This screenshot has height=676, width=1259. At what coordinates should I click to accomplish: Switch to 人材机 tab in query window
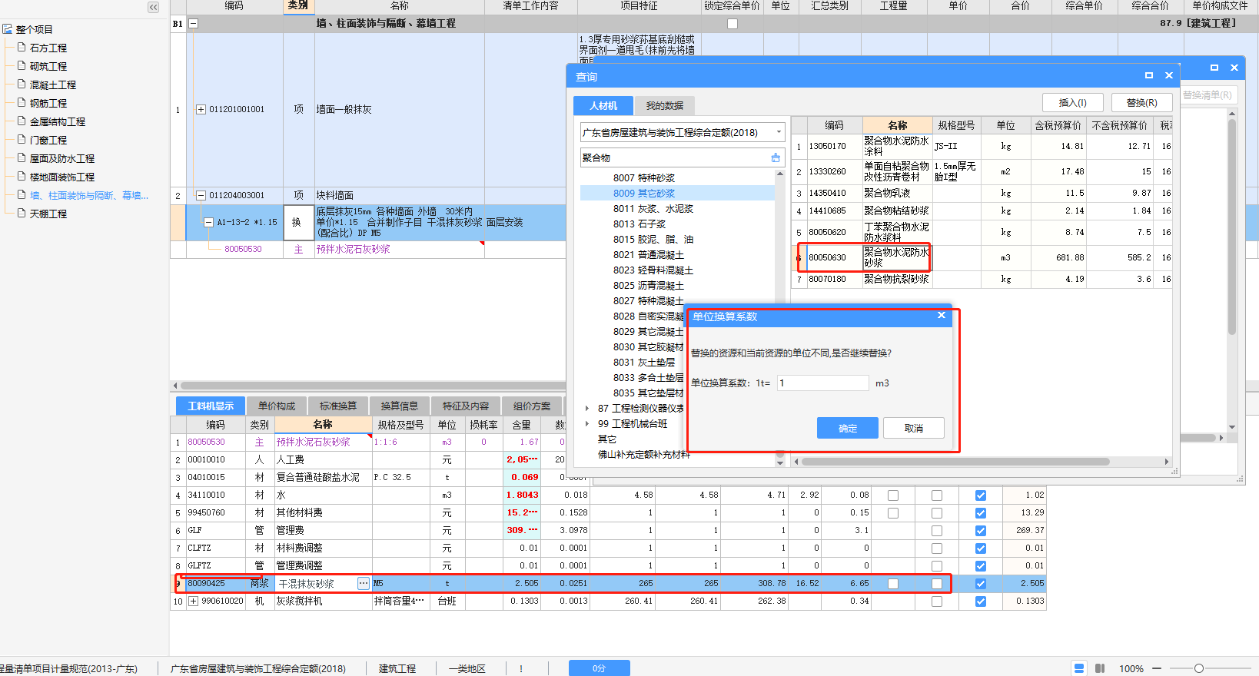[603, 105]
